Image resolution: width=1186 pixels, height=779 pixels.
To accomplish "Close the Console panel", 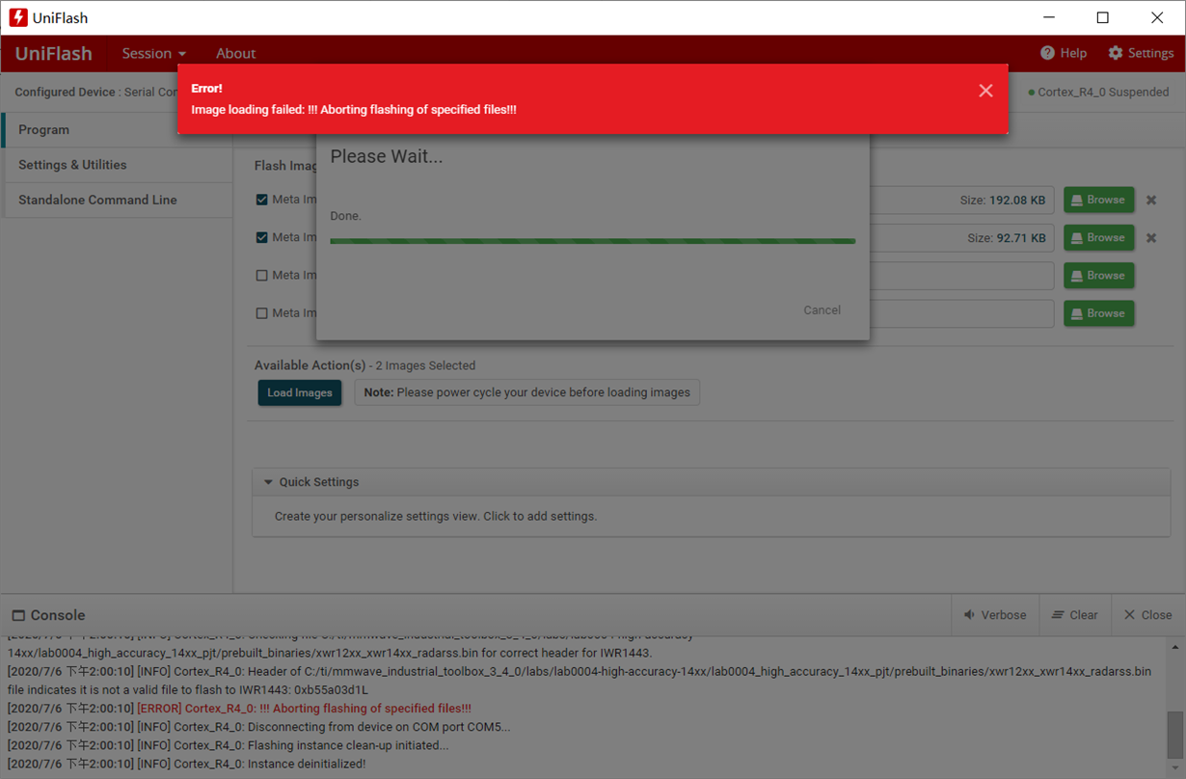I will pos(1147,615).
